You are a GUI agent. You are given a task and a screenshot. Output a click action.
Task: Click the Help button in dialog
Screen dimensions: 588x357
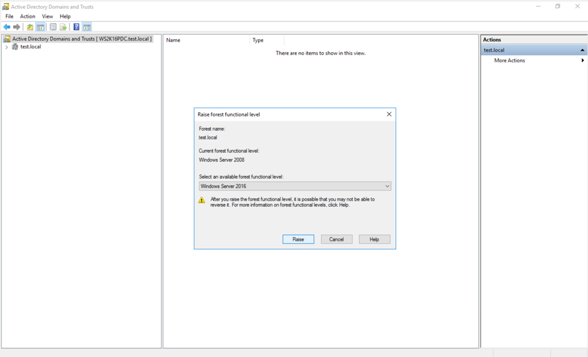tap(374, 239)
